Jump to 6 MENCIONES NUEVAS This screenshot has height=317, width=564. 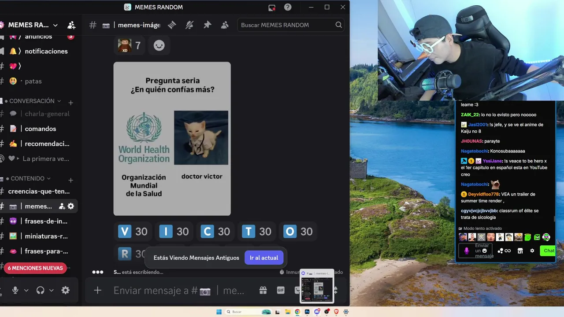click(x=35, y=268)
